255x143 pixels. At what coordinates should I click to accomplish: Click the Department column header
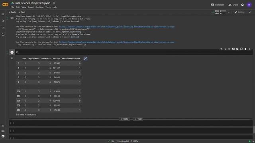[33, 58]
